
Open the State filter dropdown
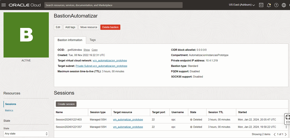[x=26, y=134]
